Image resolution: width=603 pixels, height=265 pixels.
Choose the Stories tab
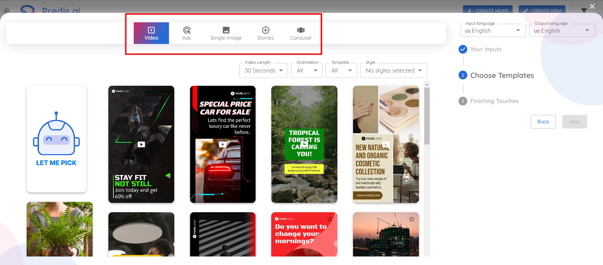(265, 33)
